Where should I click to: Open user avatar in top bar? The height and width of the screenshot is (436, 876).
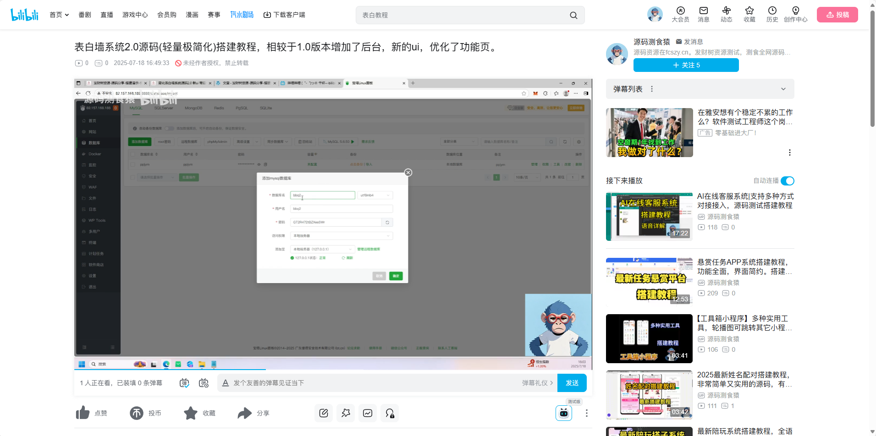click(655, 15)
